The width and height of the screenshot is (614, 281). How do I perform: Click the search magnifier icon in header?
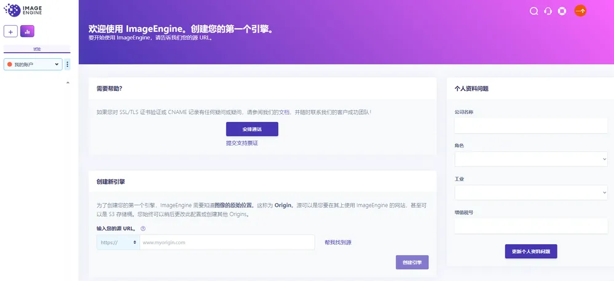(533, 11)
